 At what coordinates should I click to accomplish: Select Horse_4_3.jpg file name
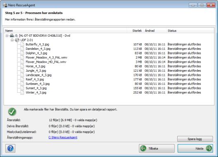pyautogui.click(x=35, y=66)
